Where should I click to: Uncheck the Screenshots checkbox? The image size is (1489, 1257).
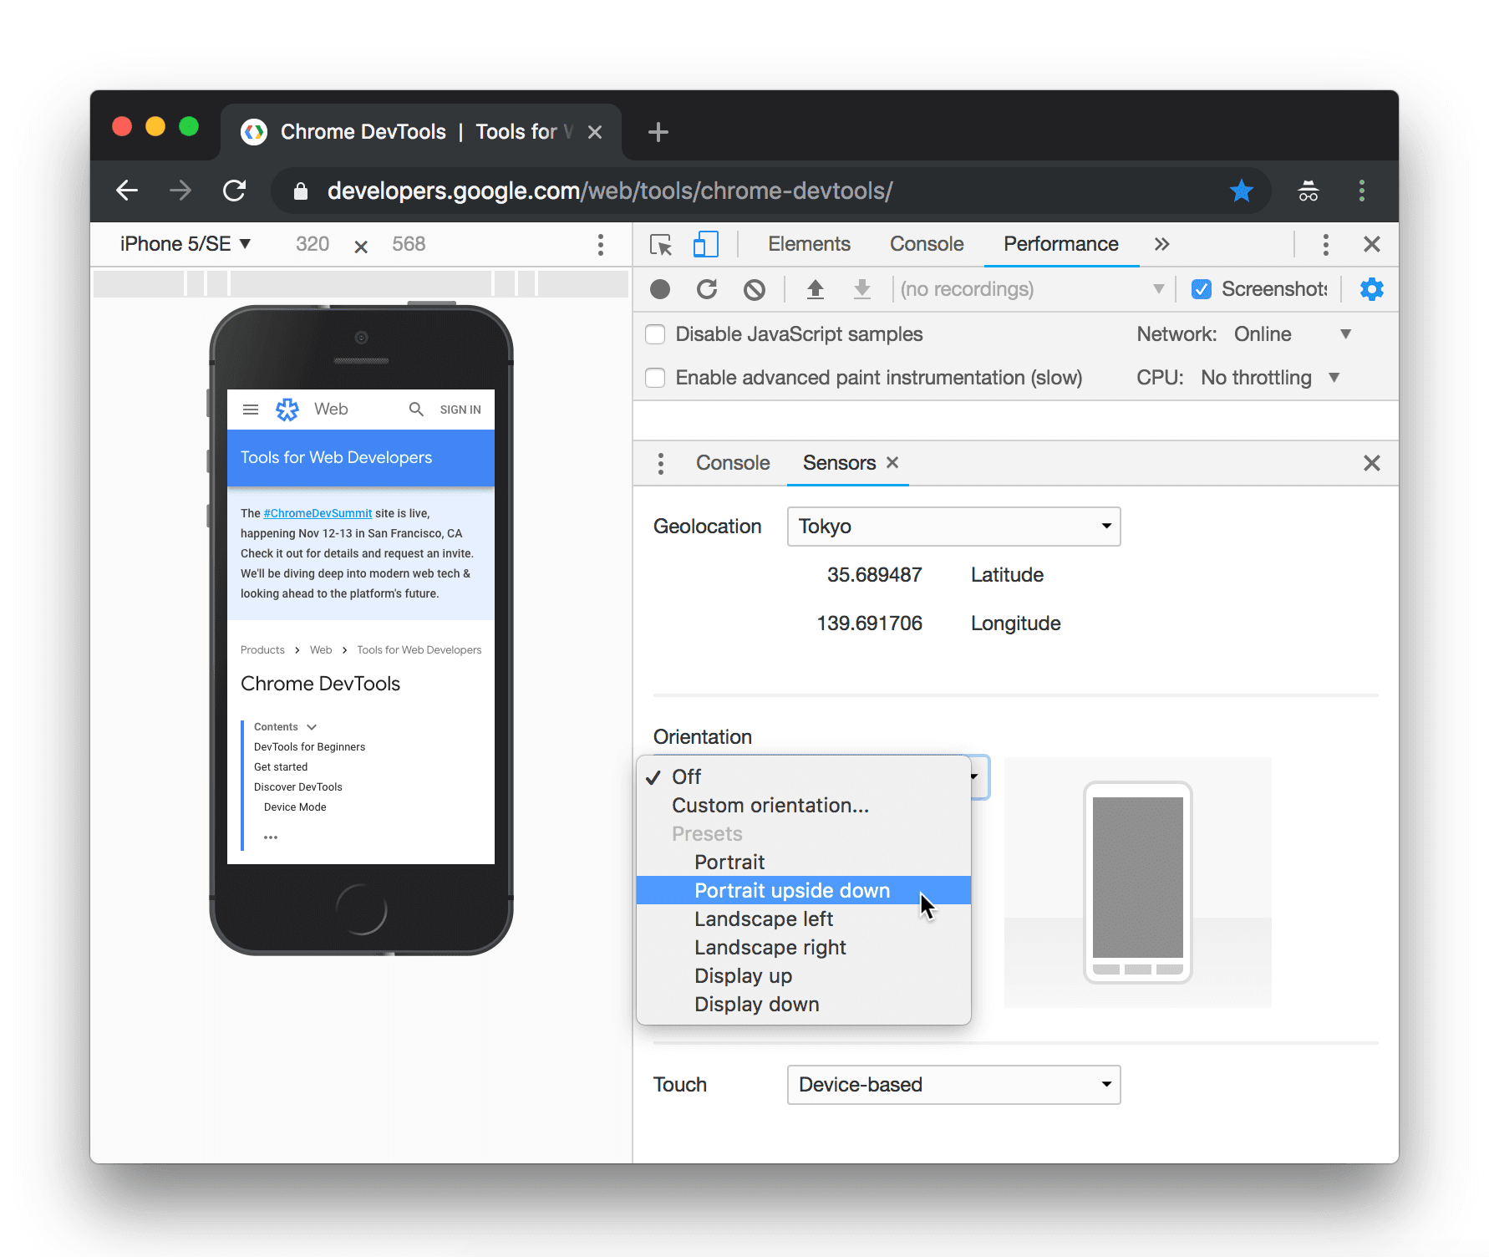tap(1202, 289)
